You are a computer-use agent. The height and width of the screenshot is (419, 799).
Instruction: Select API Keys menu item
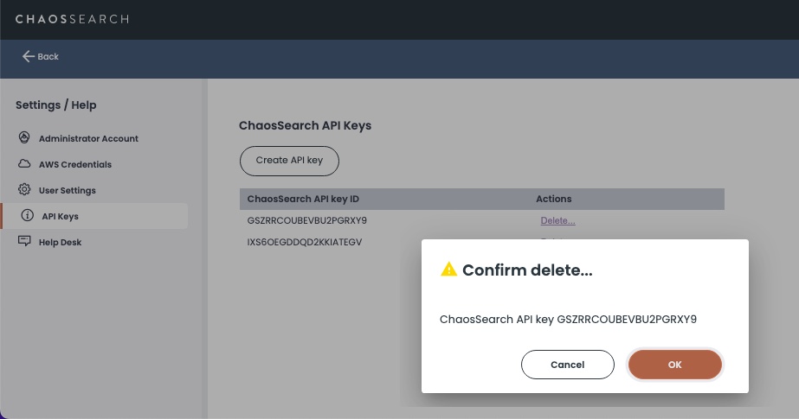[x=94, y=216]
